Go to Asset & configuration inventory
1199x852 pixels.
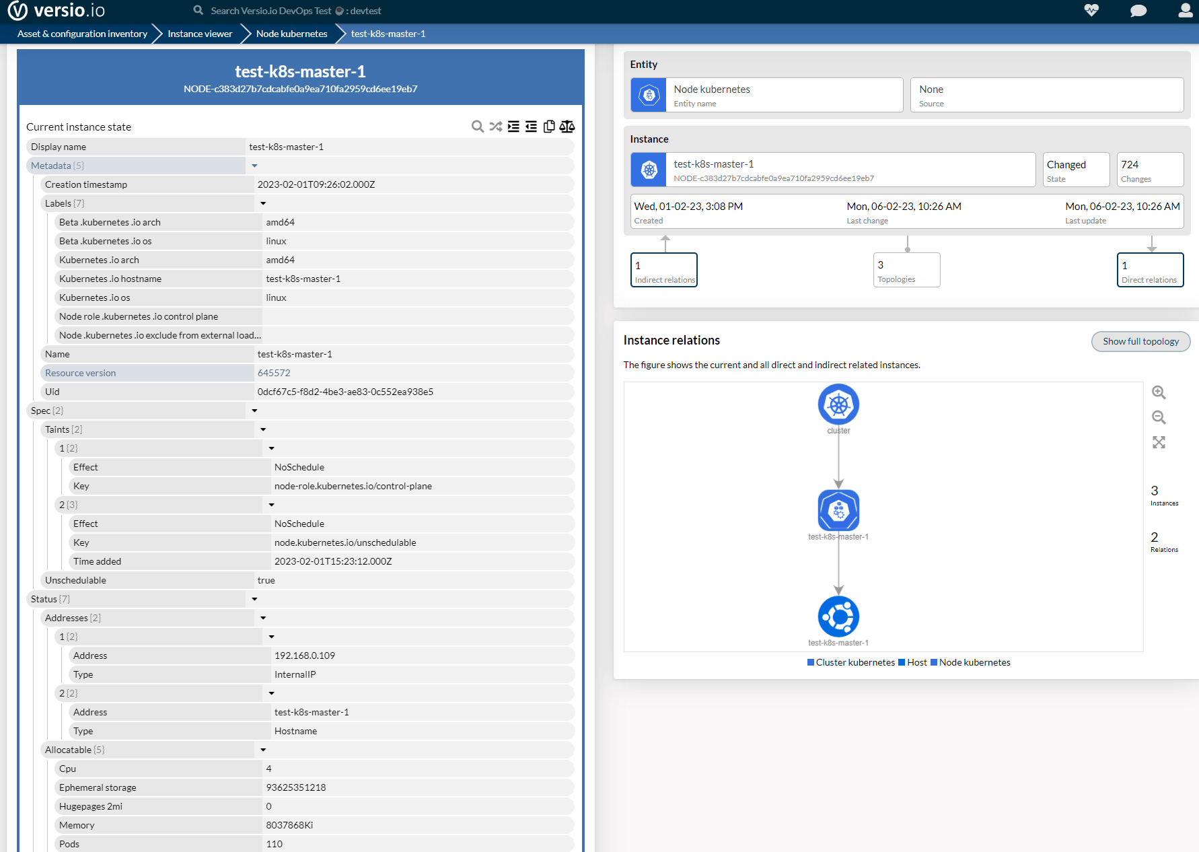click(x=81, y=33)
